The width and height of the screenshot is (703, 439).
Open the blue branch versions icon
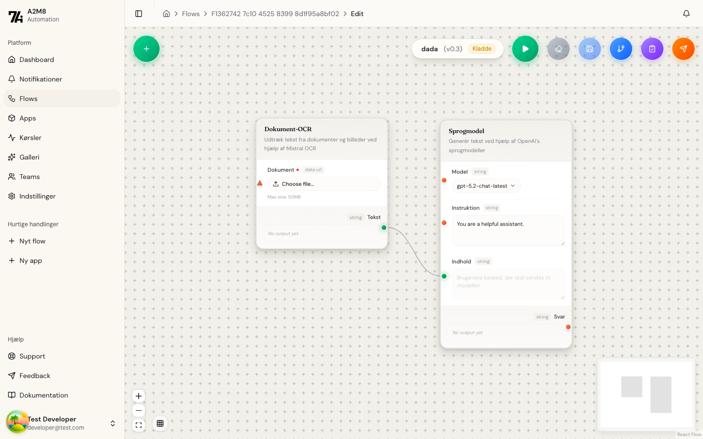click(x=621, y=49)
